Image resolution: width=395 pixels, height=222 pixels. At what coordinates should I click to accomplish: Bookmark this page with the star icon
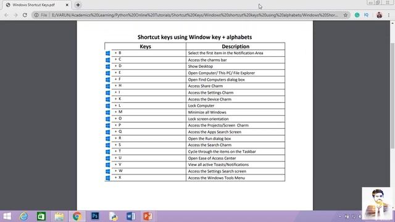click(x=346, y=15)
